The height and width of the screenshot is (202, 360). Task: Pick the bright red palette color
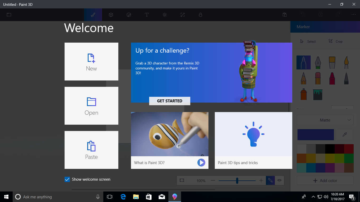coord(349,149)
